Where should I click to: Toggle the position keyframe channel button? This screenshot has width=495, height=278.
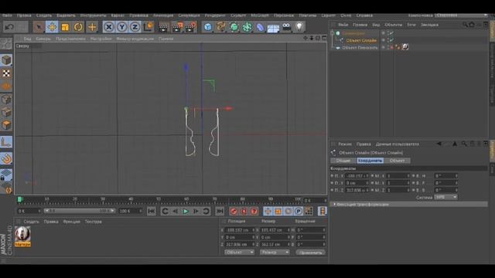(x=268, y=211)
